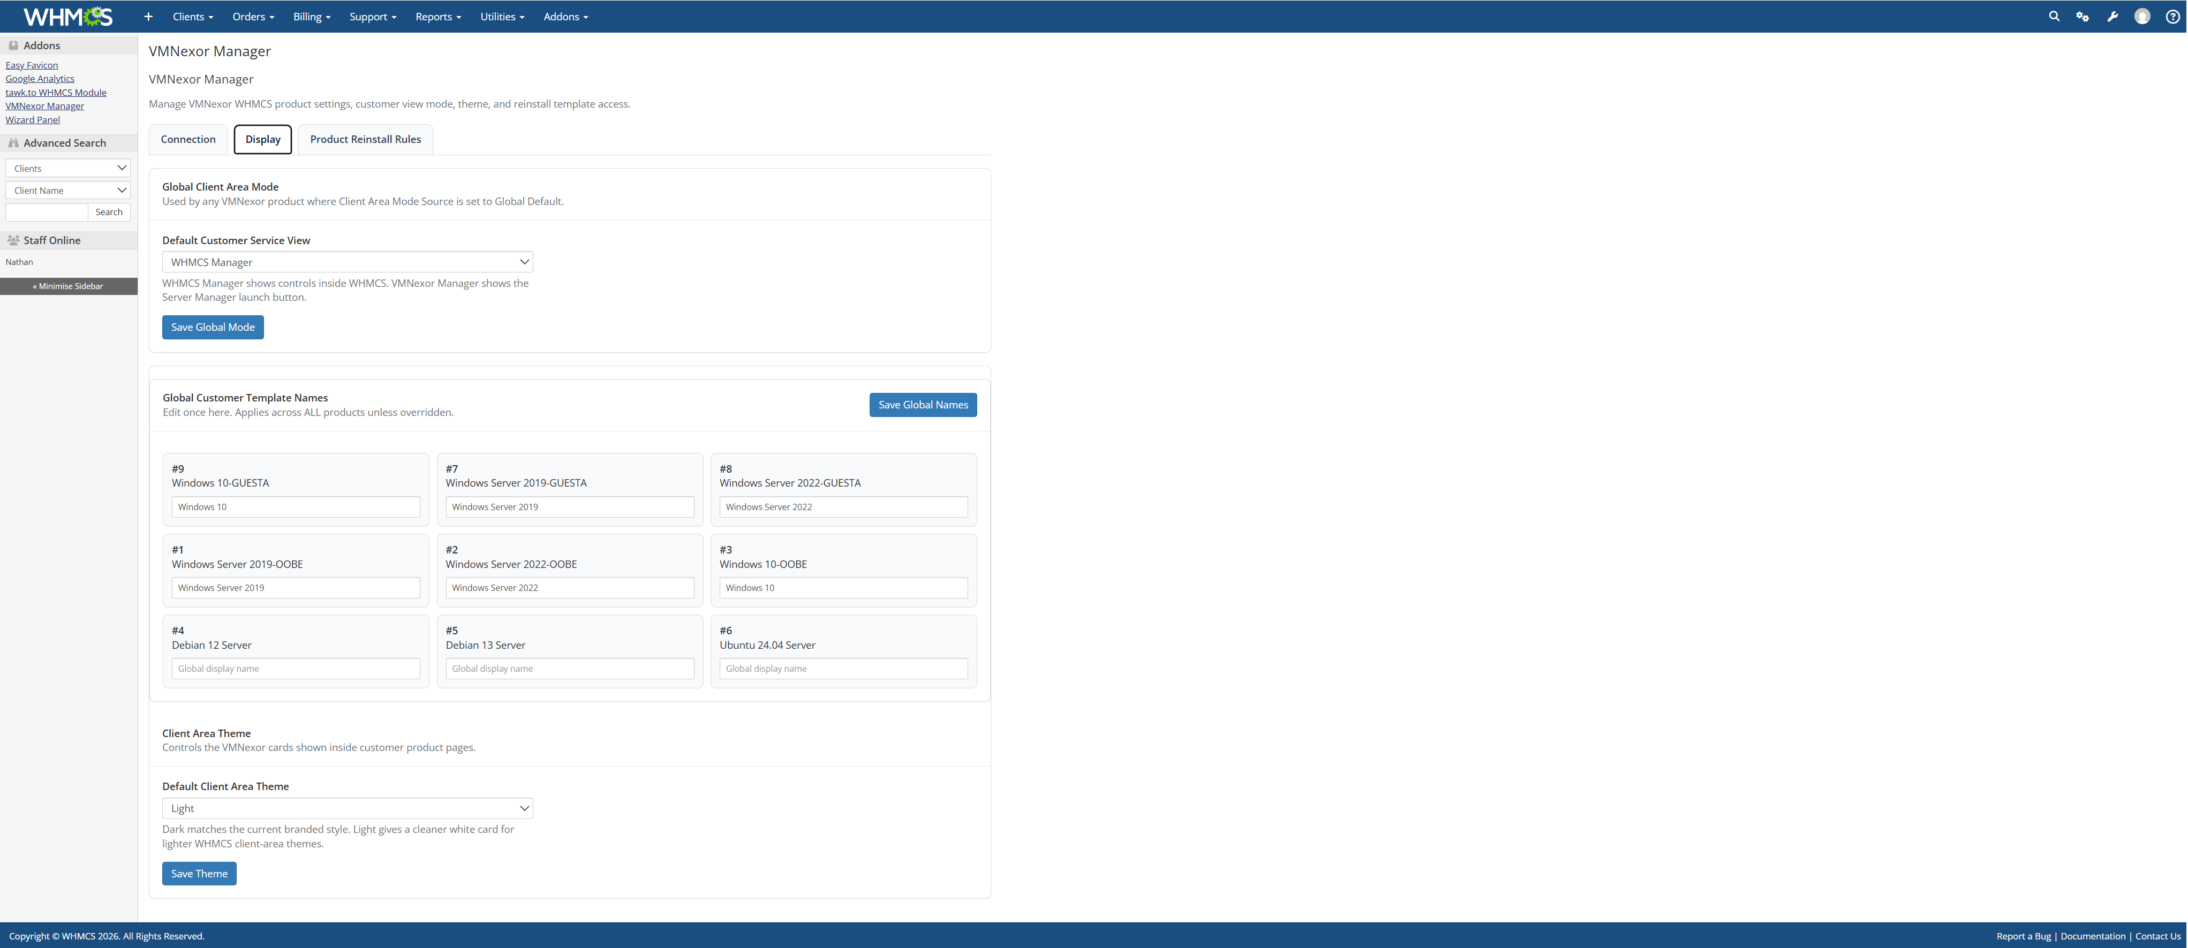Open the Support menu
This screenshot has width=2188, height=948.
pos(373,16)
